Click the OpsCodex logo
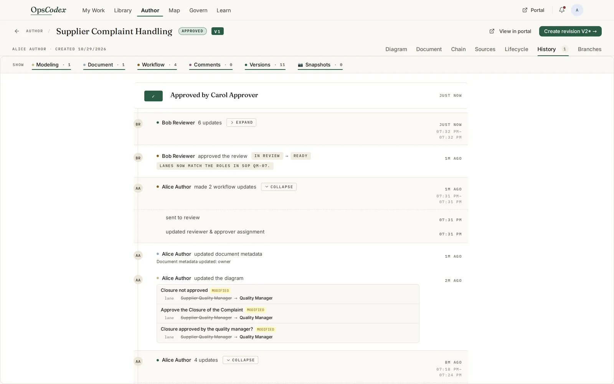This screenshot has width=614, height=384. (x=48, y=10)
